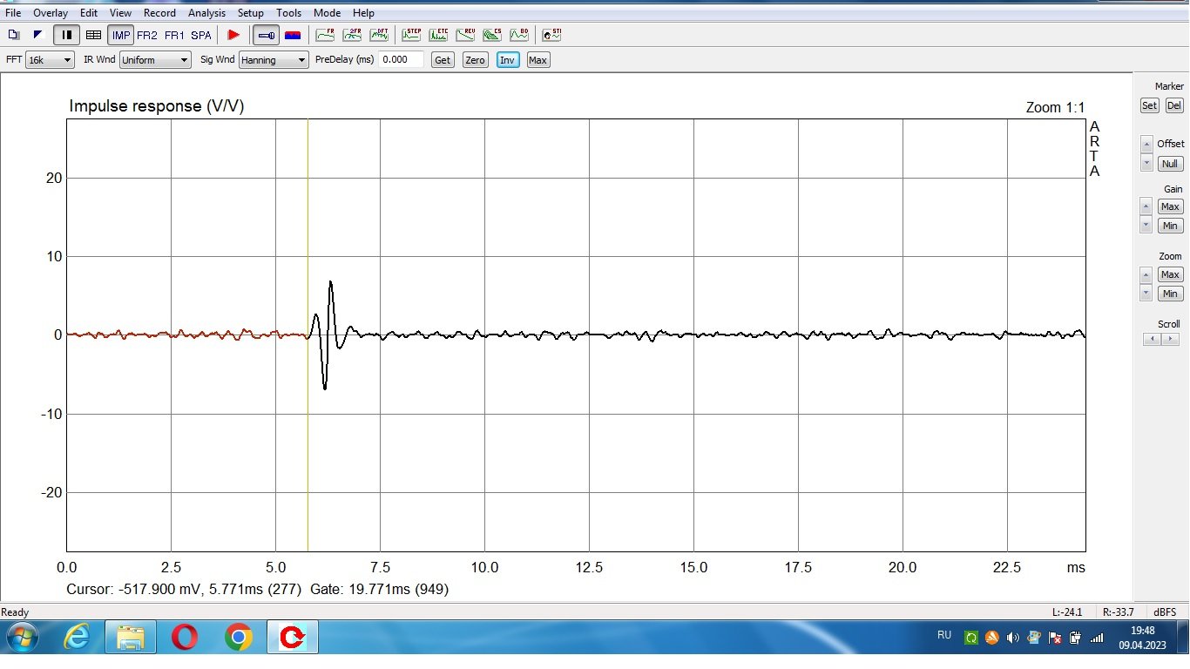Expand the IR Wnd Uniform dropdown

click(x=155, y=60)
